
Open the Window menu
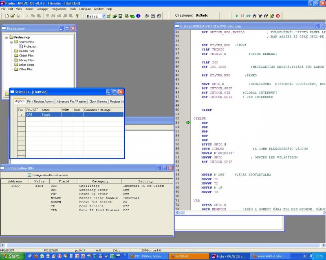98,9
